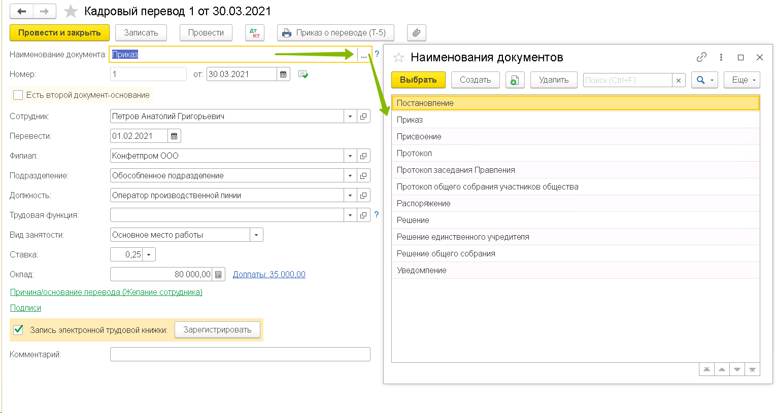Image resolution: width=775 pixels, height=413 pixels.
Task: Expand the Должность dropdown arrow
Action: pos(350,196)
